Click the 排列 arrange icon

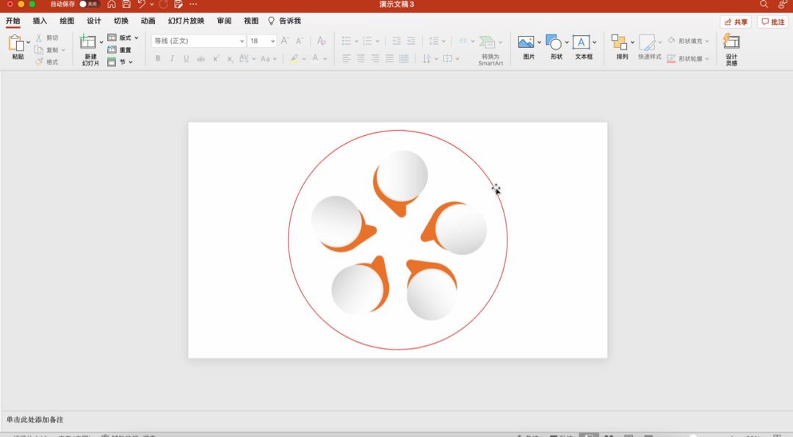[619, 42]
